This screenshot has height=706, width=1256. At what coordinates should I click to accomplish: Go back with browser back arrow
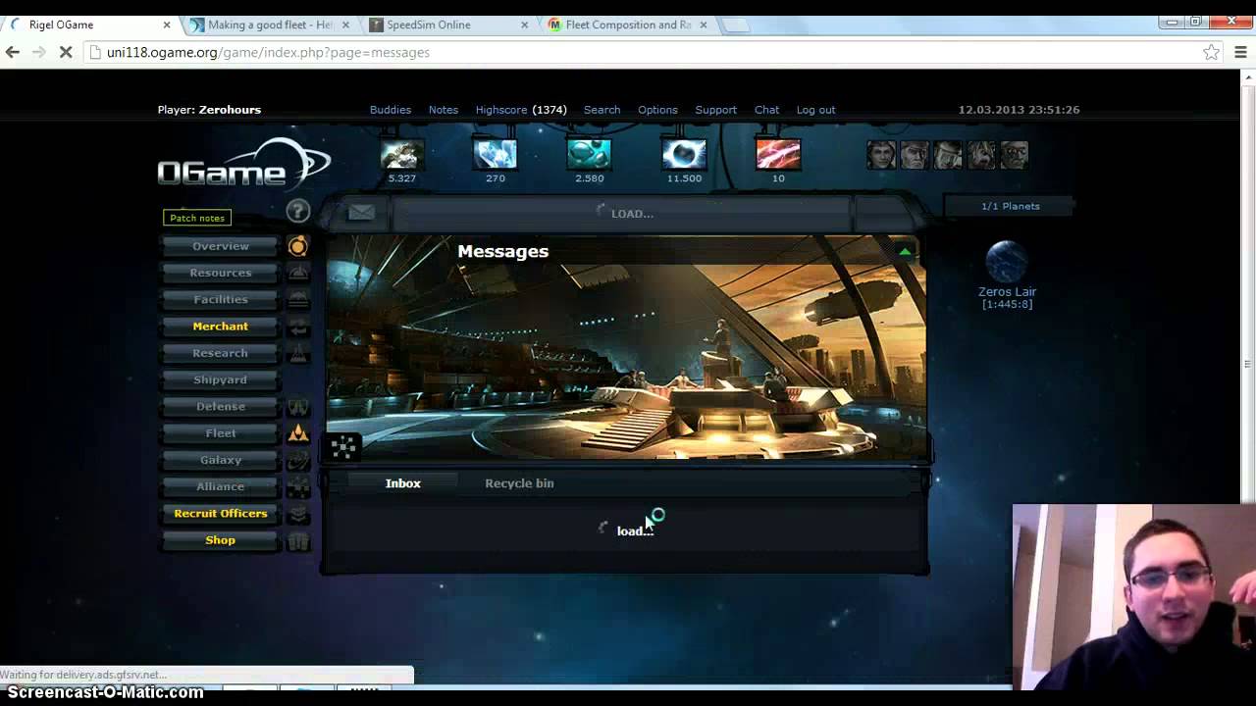pos(13,52)
